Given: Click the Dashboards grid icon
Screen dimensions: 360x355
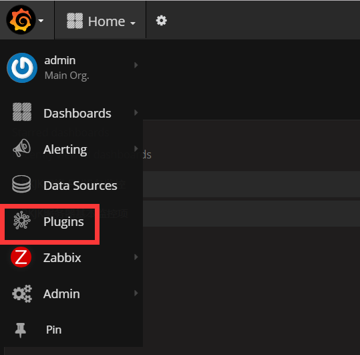Looking at the screenshot, I should tap(22, 112).
